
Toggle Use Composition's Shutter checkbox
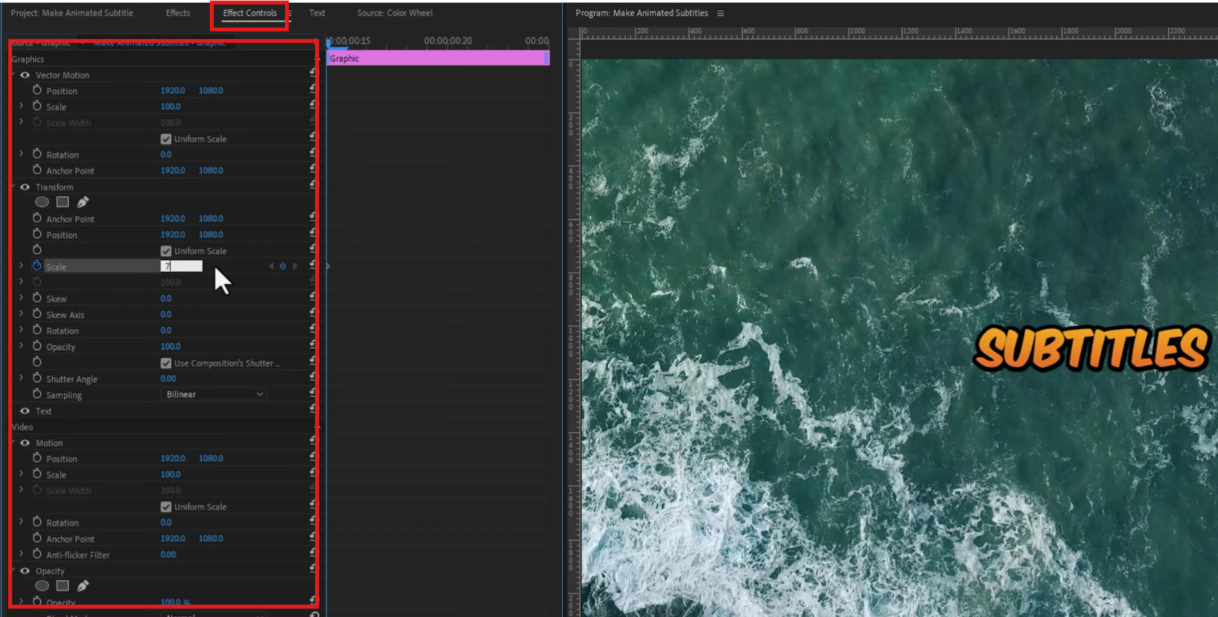pos(166,363)
